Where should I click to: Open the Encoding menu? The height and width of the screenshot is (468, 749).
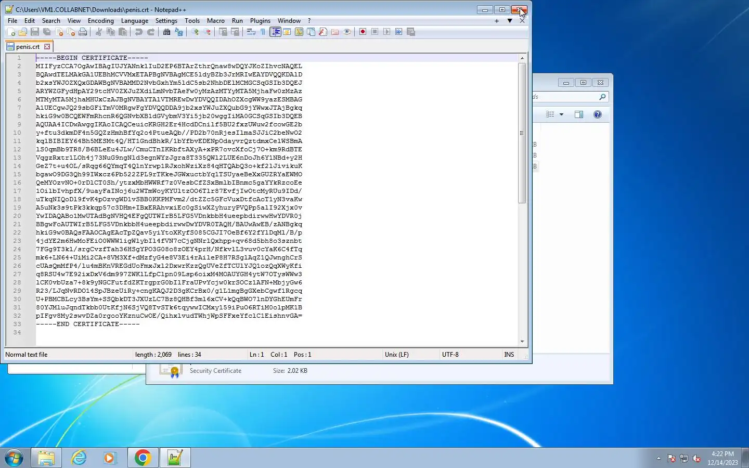click(101, 21)
